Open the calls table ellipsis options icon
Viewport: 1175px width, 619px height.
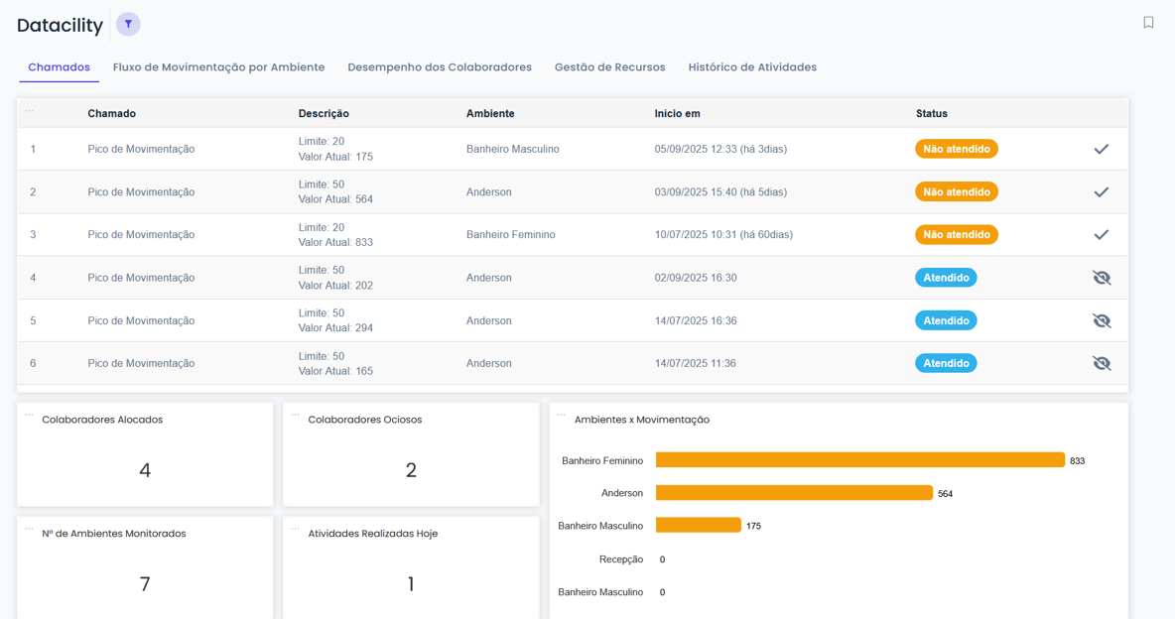[x=29, y=111]
